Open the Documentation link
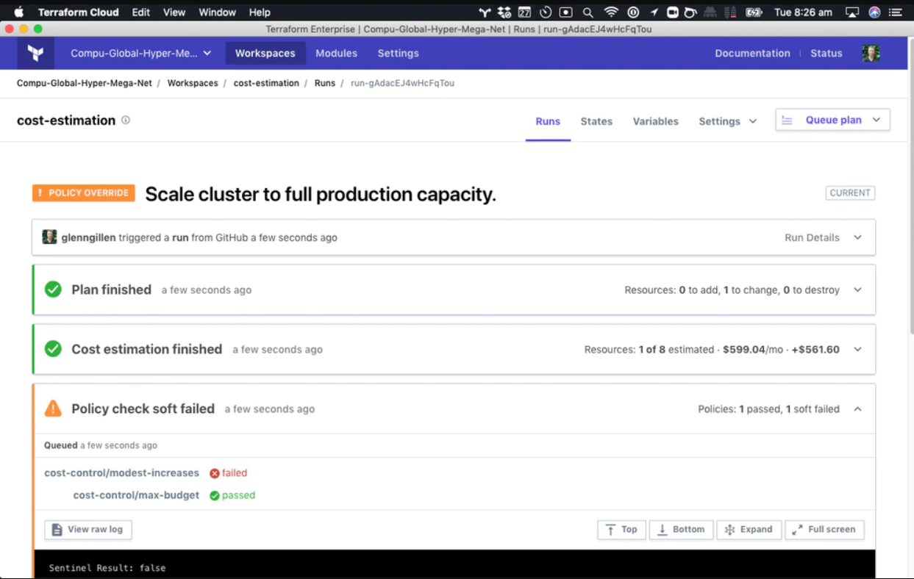This screenshot has width=914, height=579. tap(752, 53)
